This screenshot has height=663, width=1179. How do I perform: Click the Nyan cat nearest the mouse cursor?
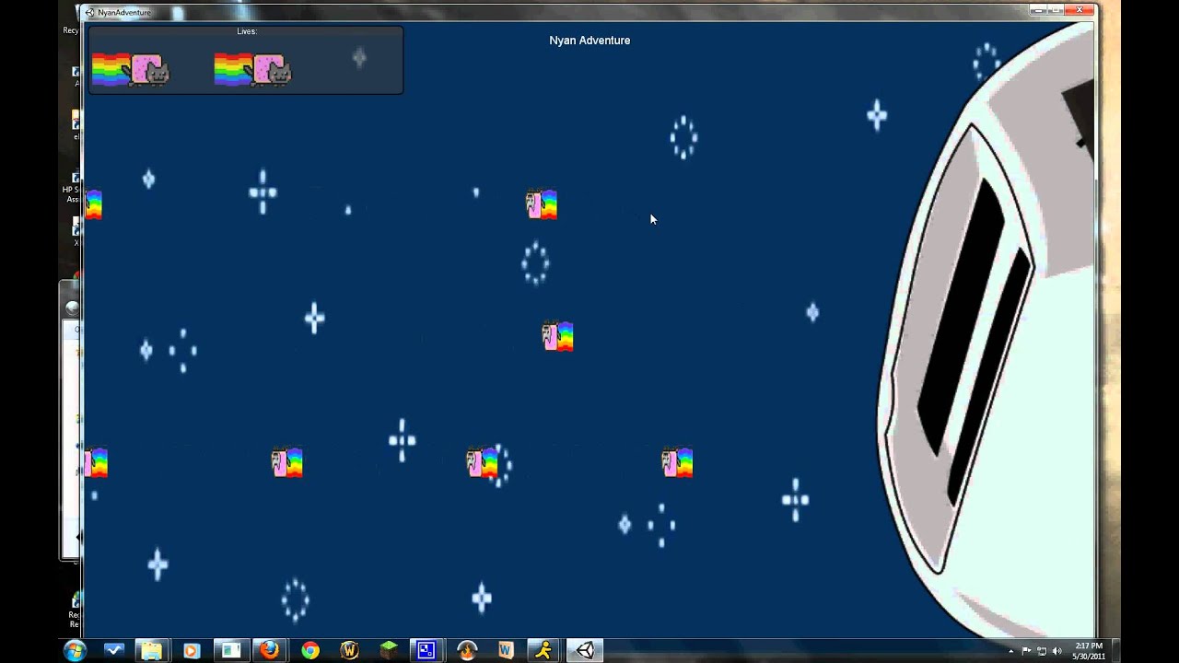pos(542,204)
